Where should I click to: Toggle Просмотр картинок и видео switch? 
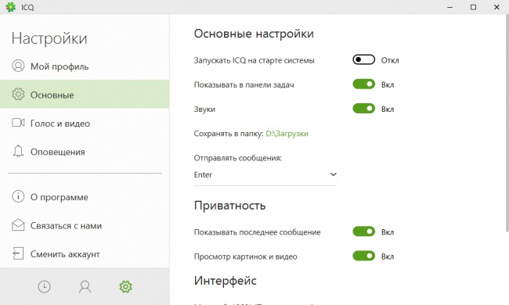pyautogui.click(x=363, y=256)
